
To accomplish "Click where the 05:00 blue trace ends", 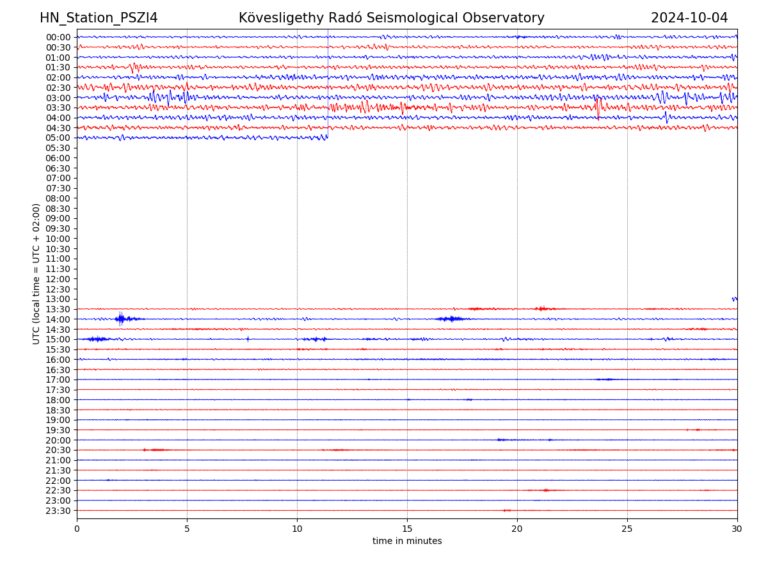I will click(327, 136).
